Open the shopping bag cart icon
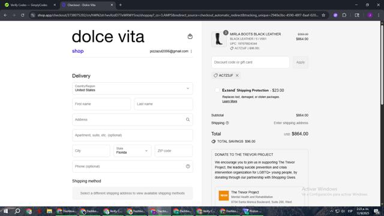The image size is (384, 216). tap(190, 37)
